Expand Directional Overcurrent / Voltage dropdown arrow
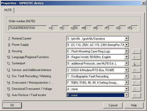Viewport: 147px width, 111px height. [126, 89]
